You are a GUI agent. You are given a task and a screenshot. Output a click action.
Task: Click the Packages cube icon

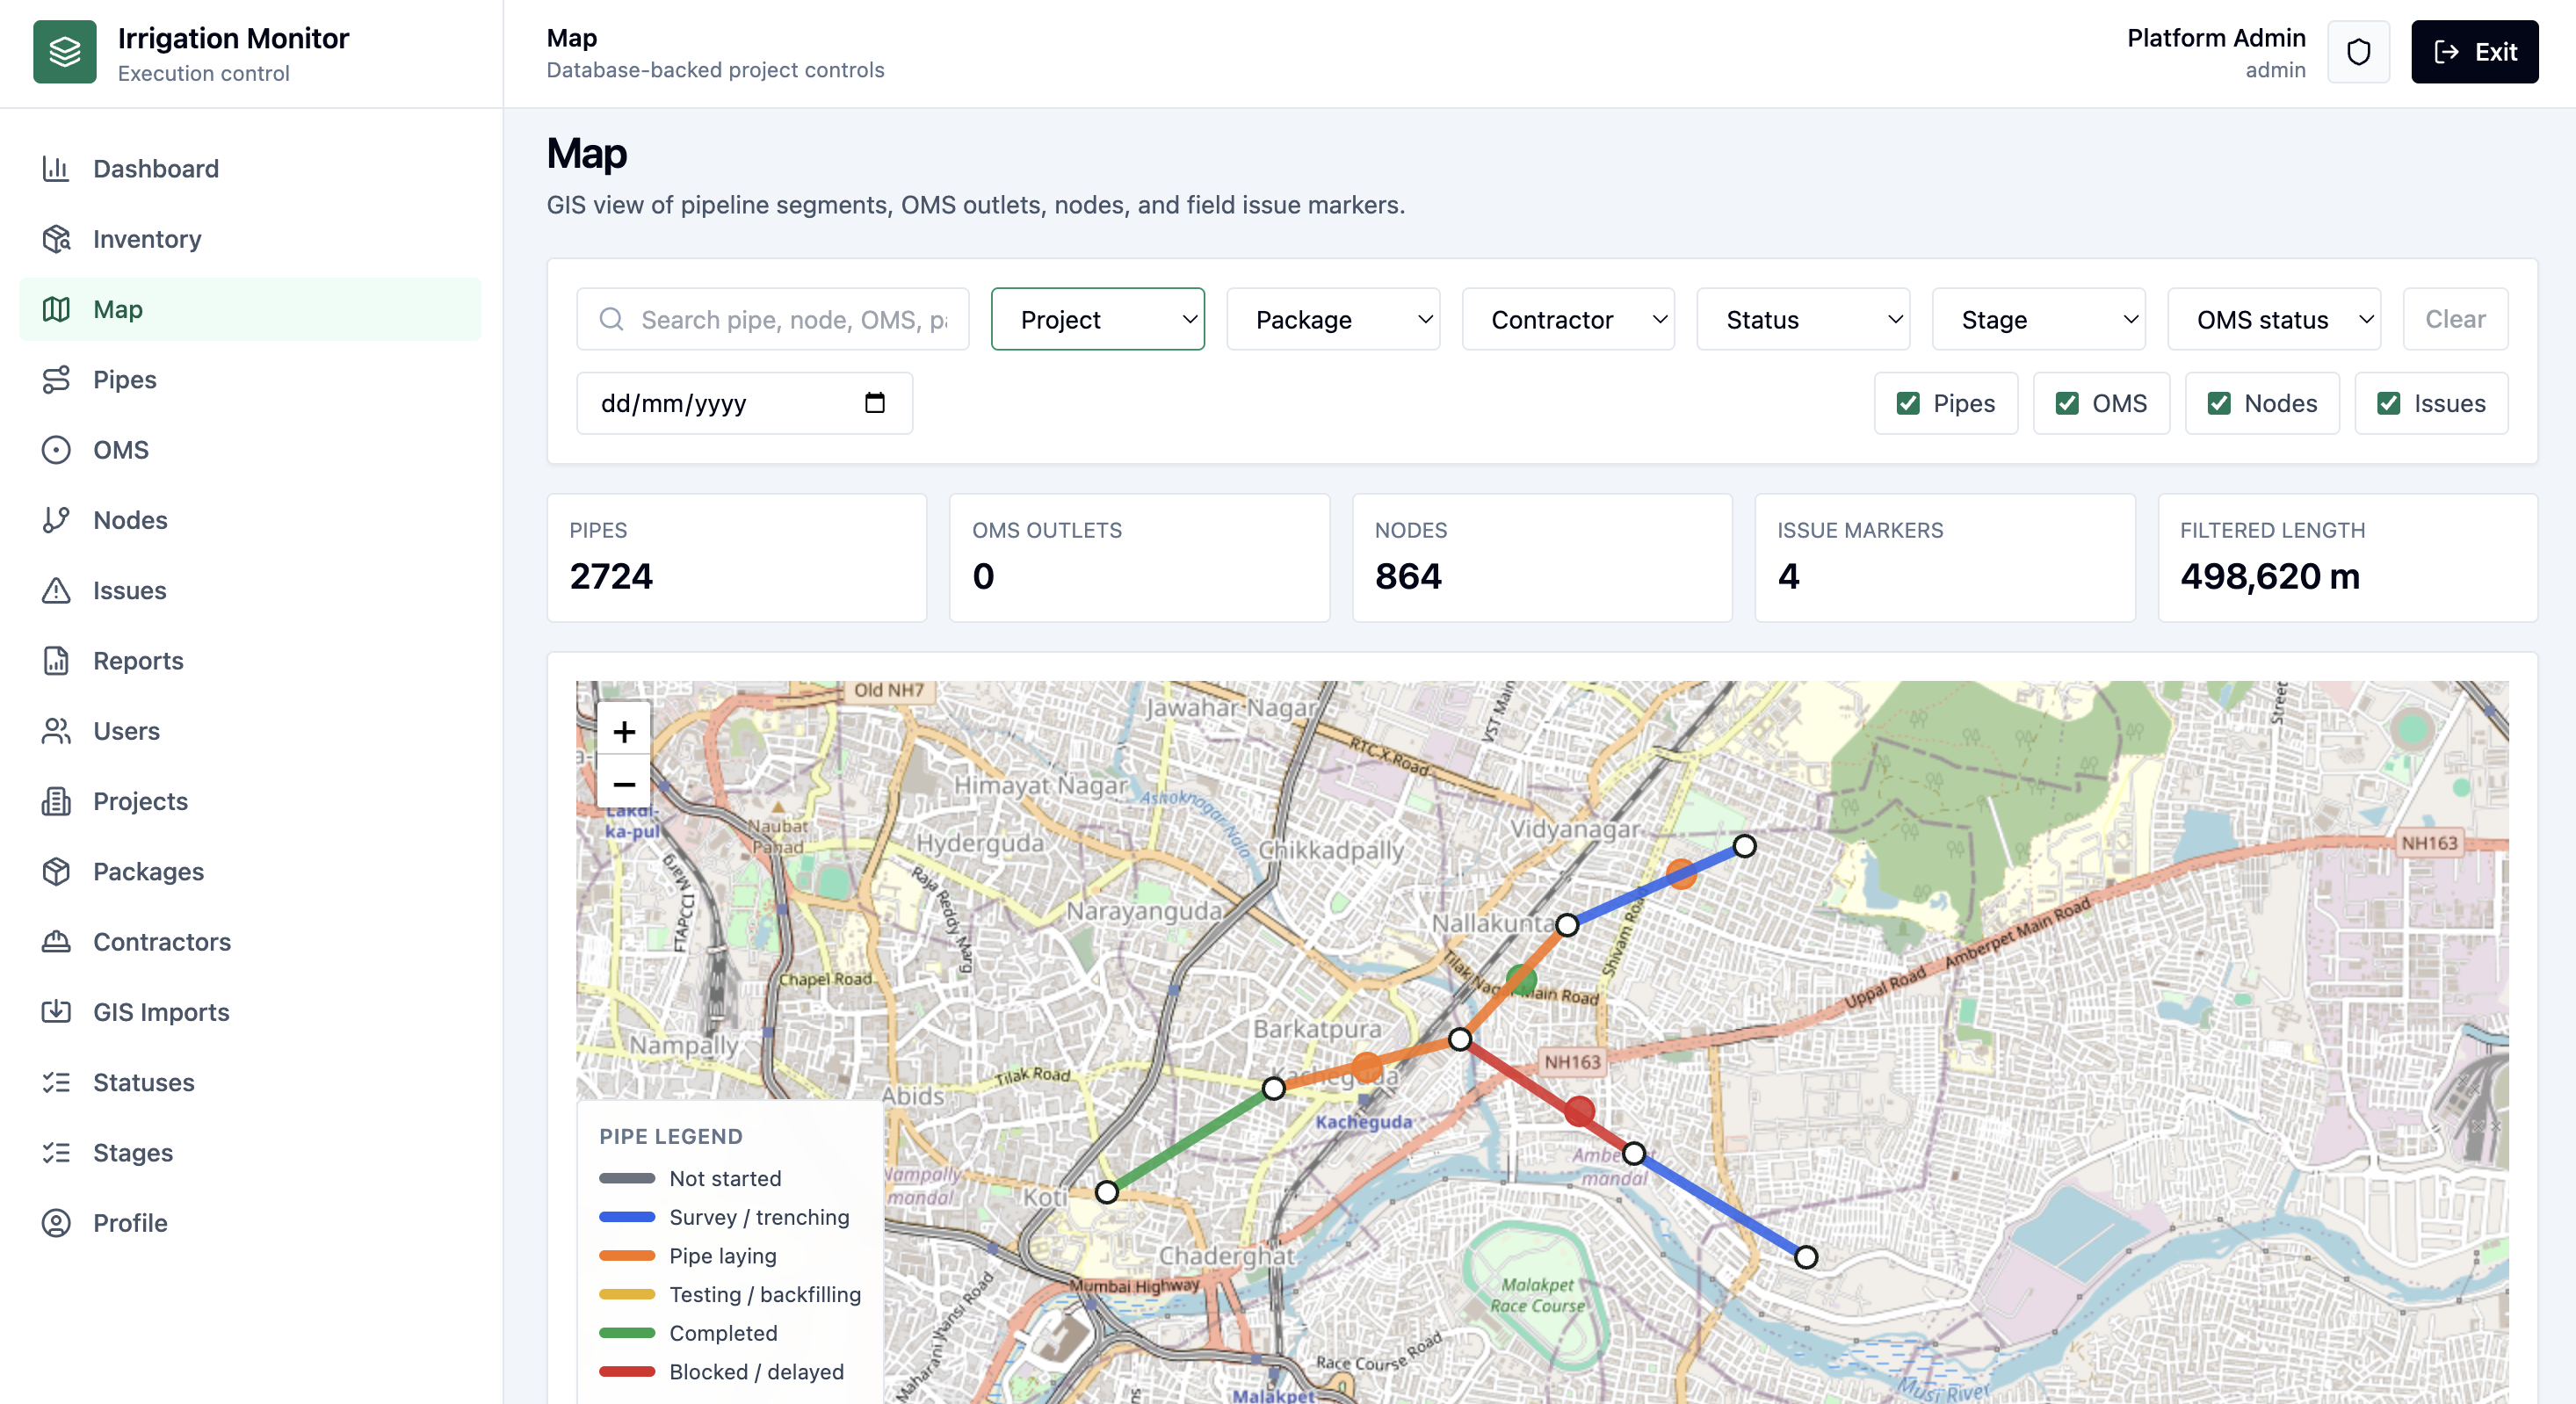[x=56, y=871]
